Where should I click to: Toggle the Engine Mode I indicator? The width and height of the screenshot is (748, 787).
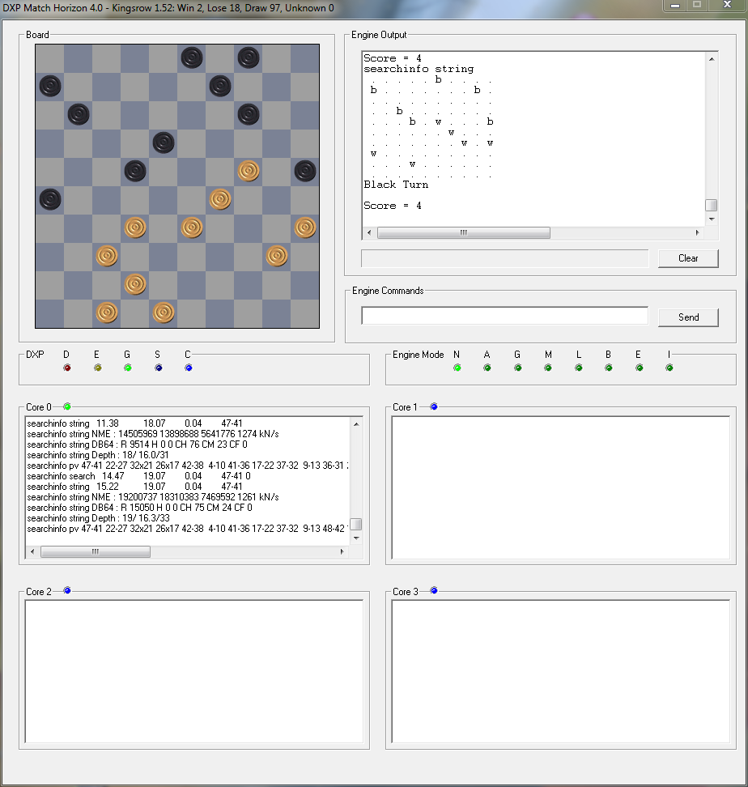coord(669,368)
